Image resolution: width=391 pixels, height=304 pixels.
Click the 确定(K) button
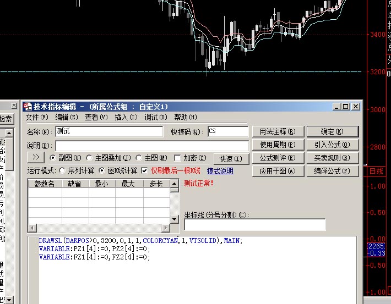333,131
